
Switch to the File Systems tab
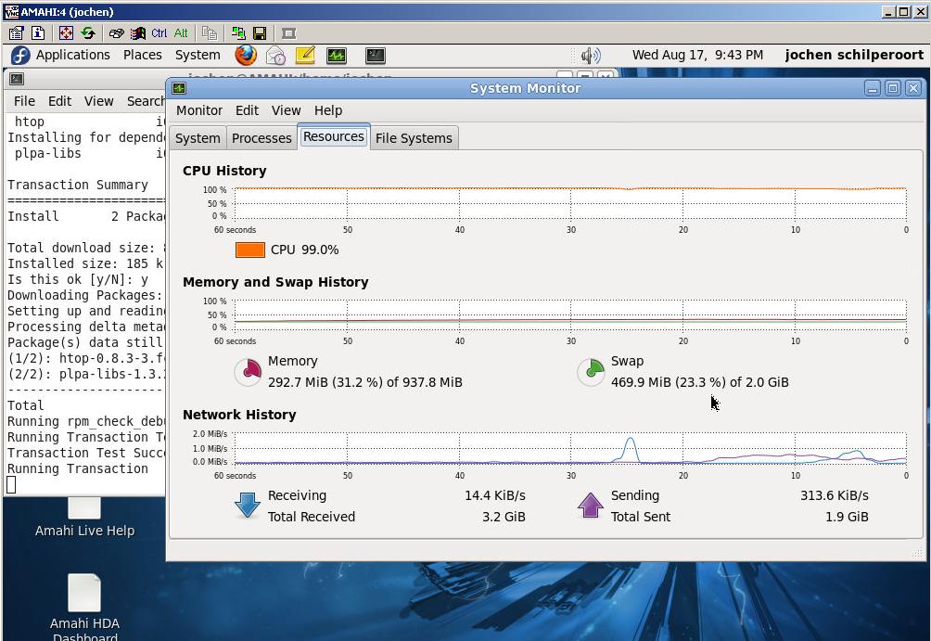(414, 138)
